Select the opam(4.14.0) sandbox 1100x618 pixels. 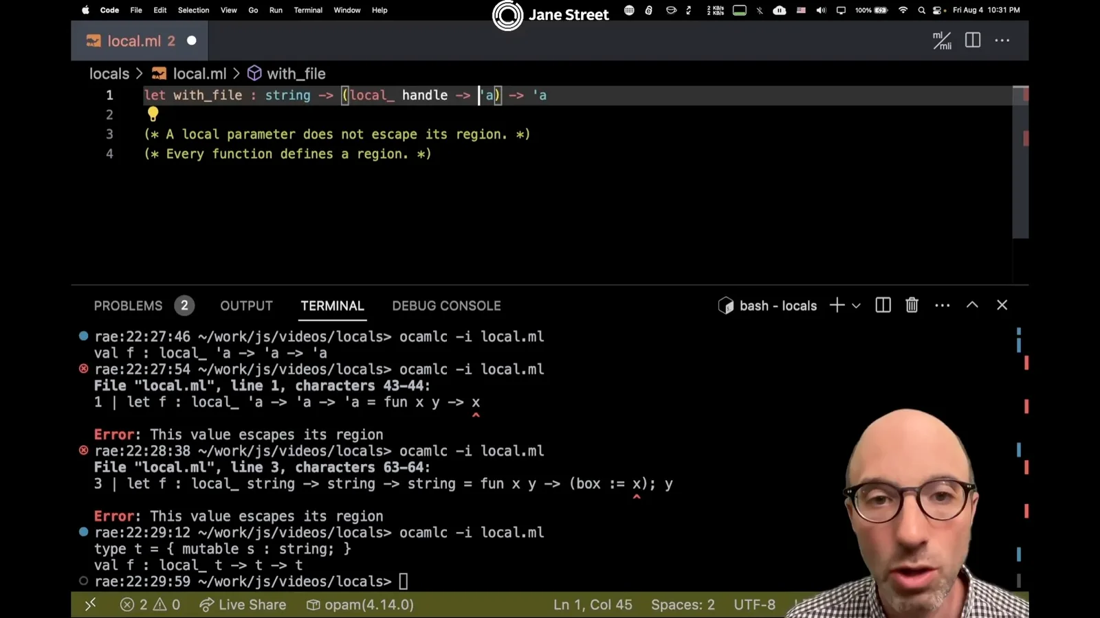coord(360,604)
